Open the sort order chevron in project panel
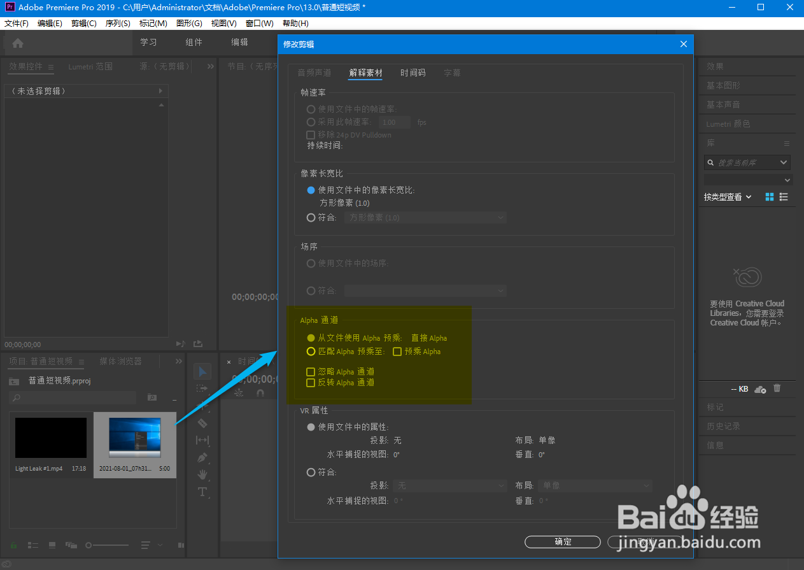 (x=160, y=545)
